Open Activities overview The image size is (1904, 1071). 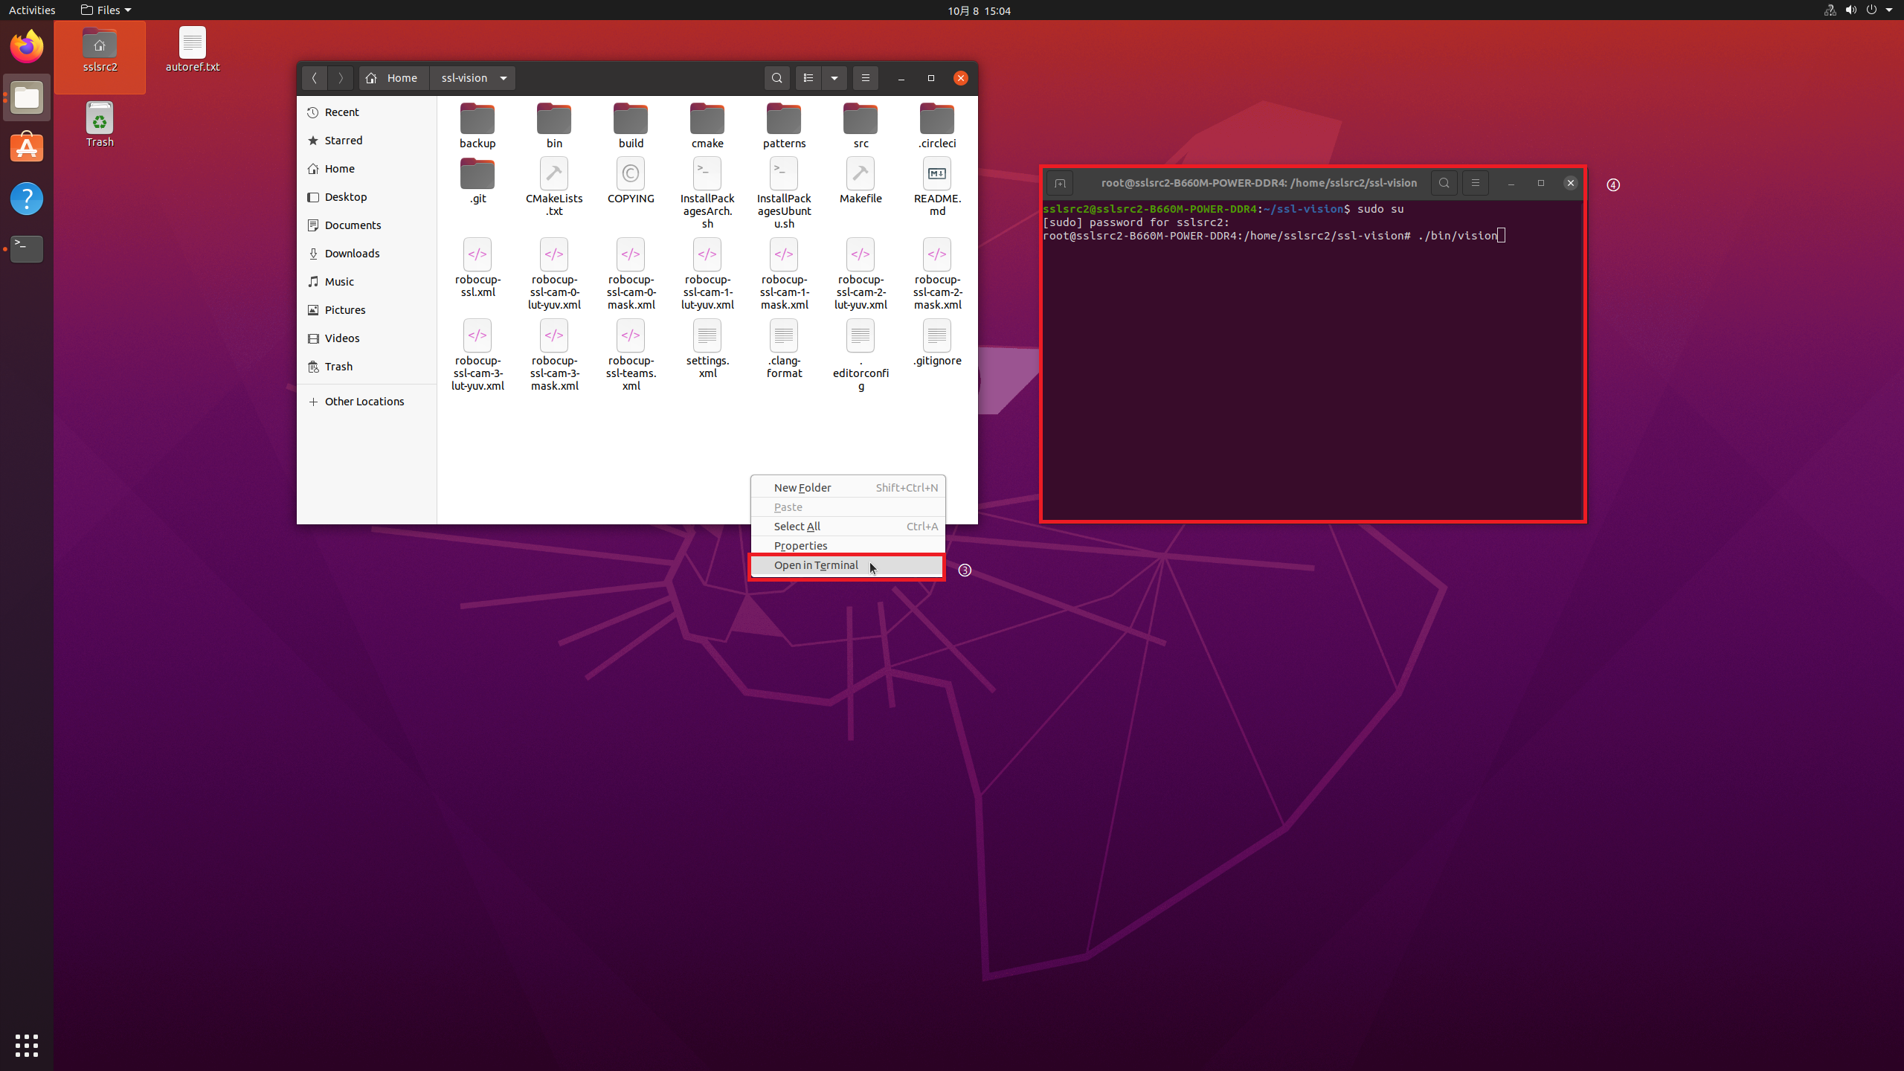point(32,10)
